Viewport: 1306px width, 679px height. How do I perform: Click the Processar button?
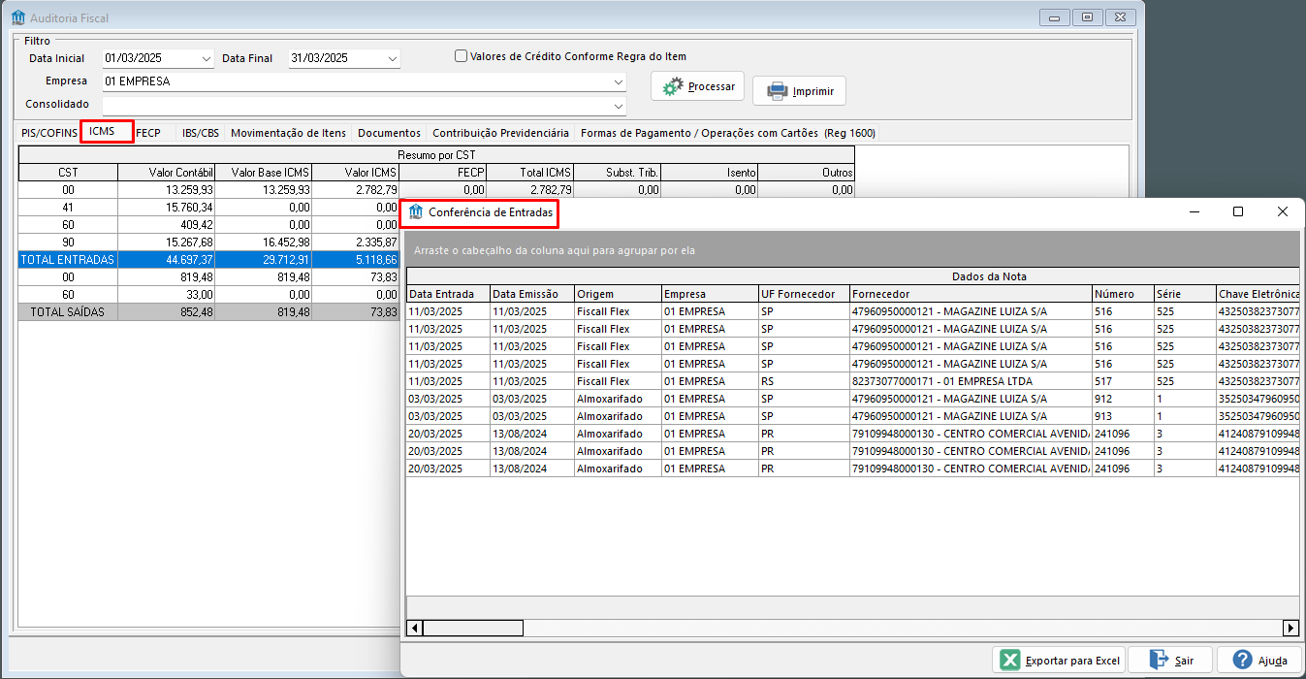[x=697, y=86]
